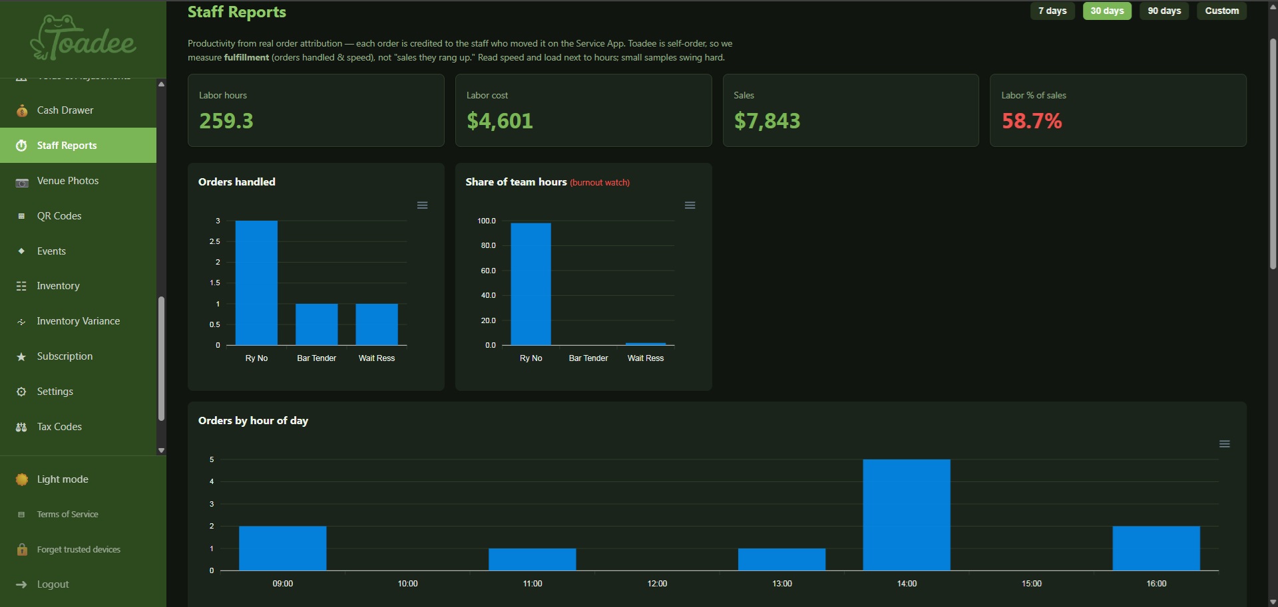Switch to Light mode

pos(83,479)
